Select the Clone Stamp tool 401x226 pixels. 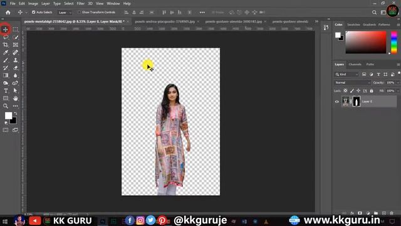coord(16,60)
